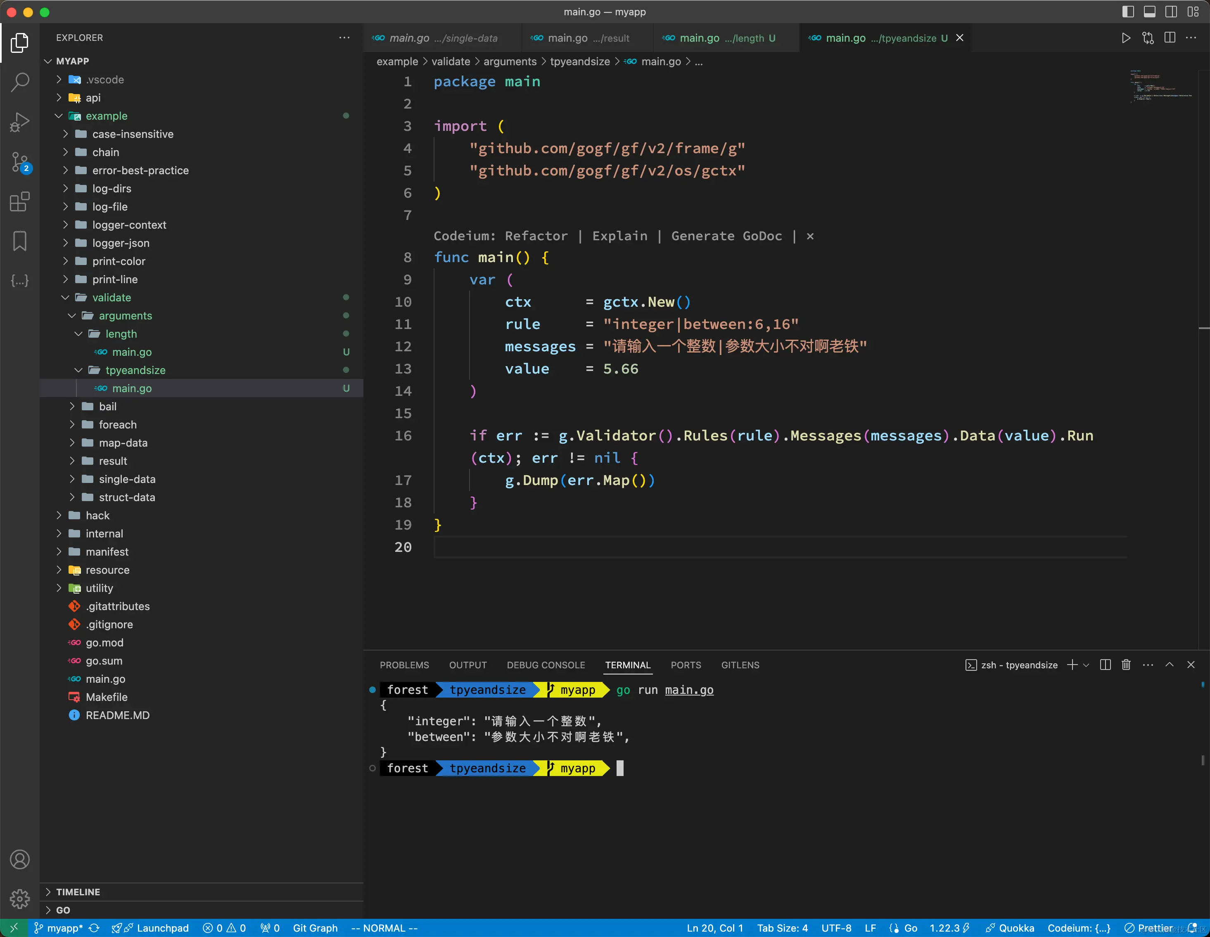
Task: Open terminal panel more actions ellipsis
Action: pyautogui.click(x=1147, y=665)
